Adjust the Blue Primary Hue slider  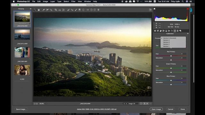coord(171,80)
